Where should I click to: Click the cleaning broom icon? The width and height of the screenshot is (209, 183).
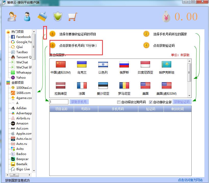42,17
